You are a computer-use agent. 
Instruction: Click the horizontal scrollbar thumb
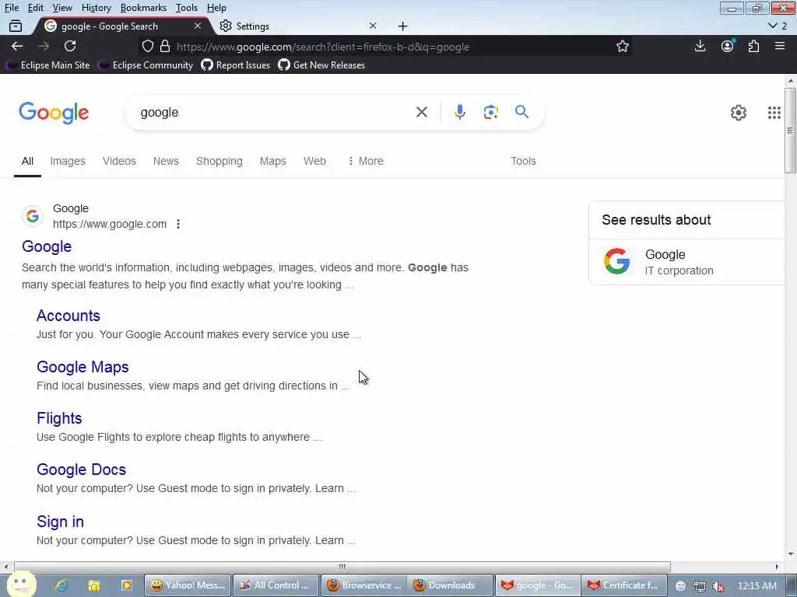tap(342, 567)
